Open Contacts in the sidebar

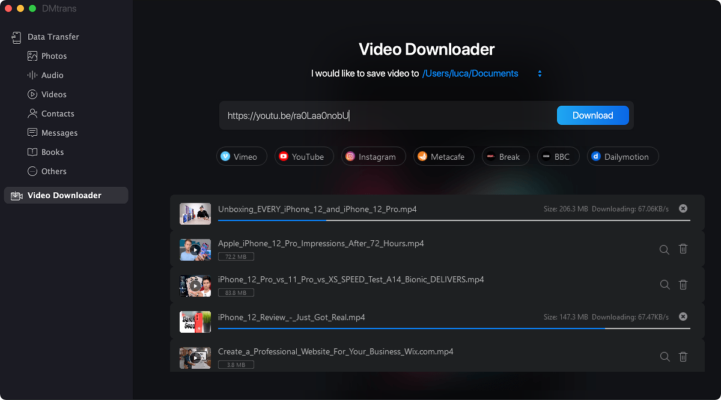(x=51, y=114)
